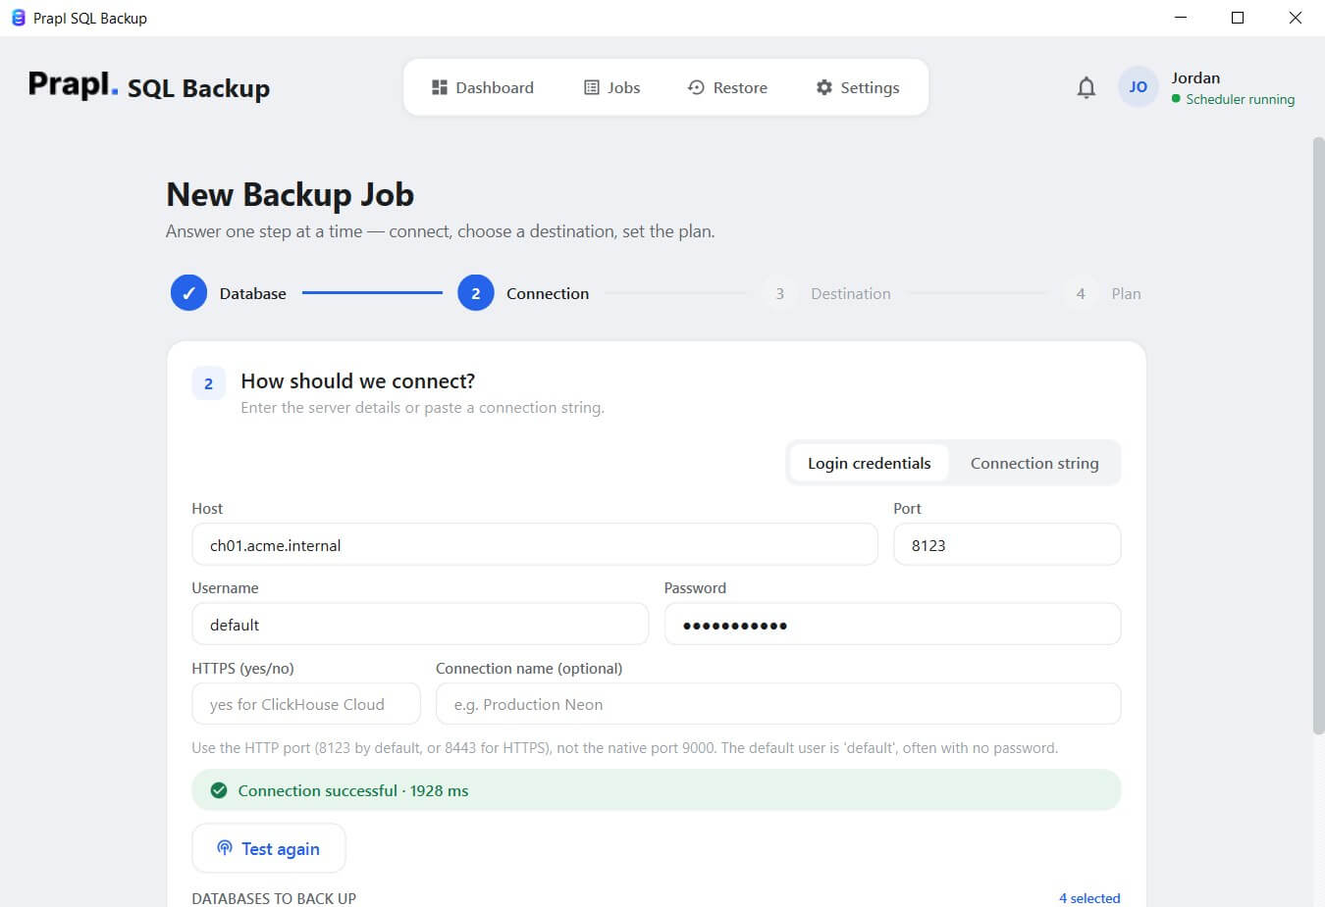Open the notifications bell
Viewport: 1325px width, 907px height.
pos(1086,88)
